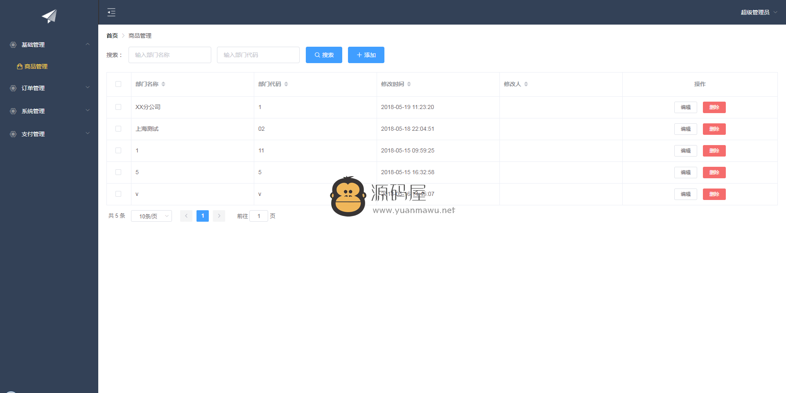
Task: Open the 超级管理员 user dropdown
Action: [759, 12]
